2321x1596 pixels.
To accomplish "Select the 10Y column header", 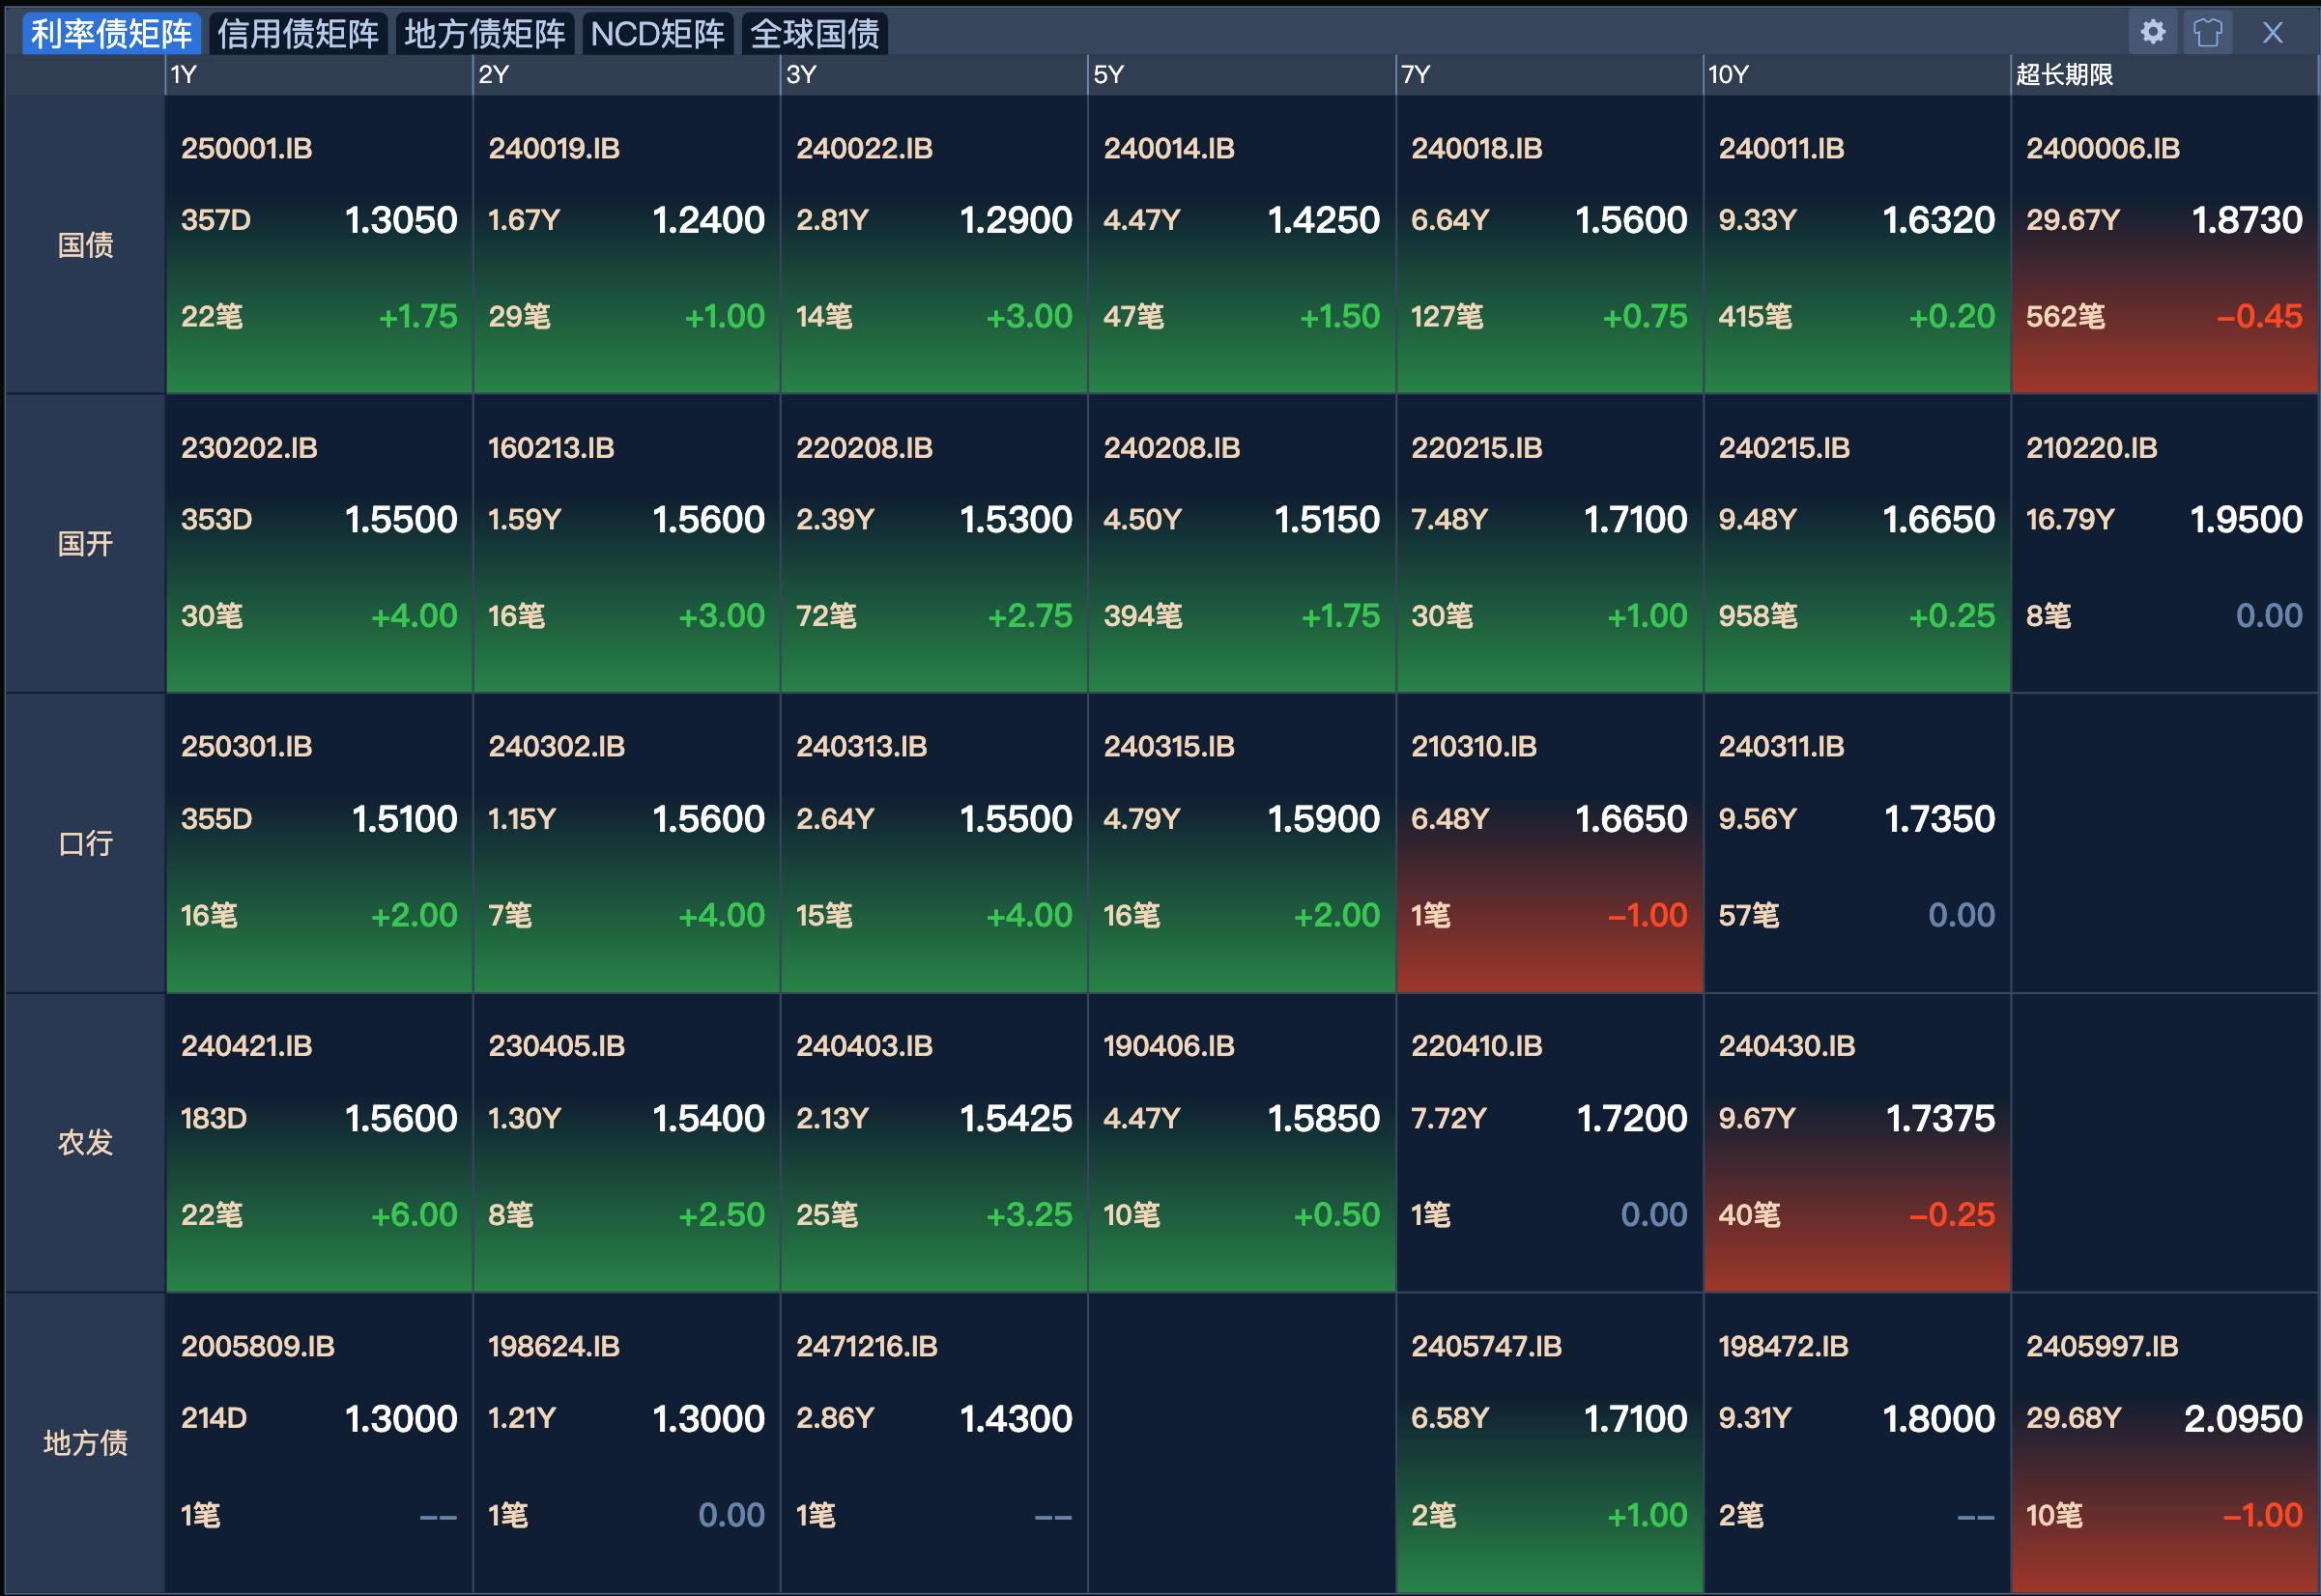I will click(1728, 75).
